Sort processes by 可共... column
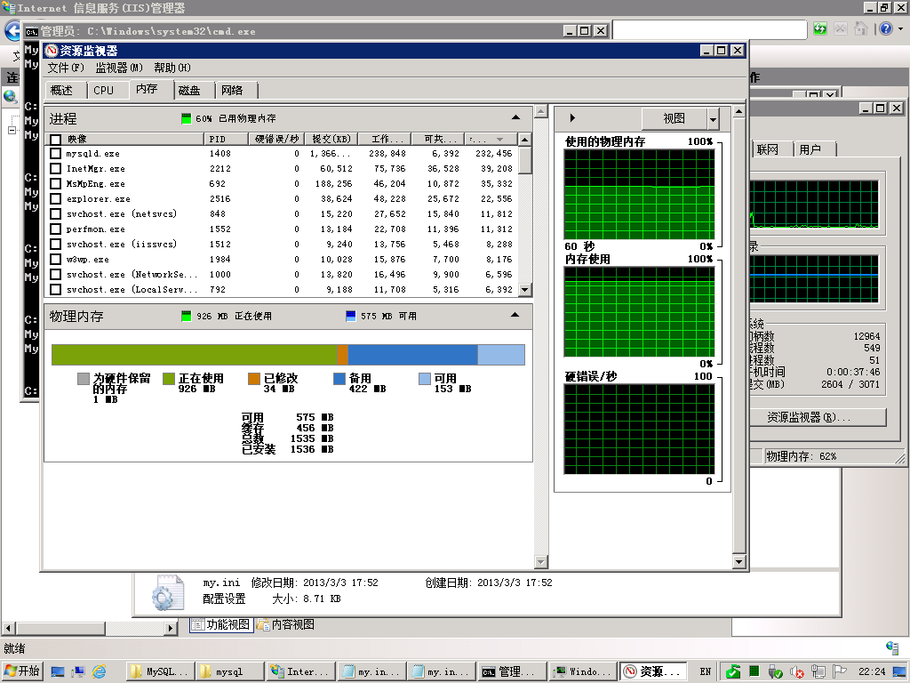Viewport: 910px width, 683px height. [x=438, y=140]
